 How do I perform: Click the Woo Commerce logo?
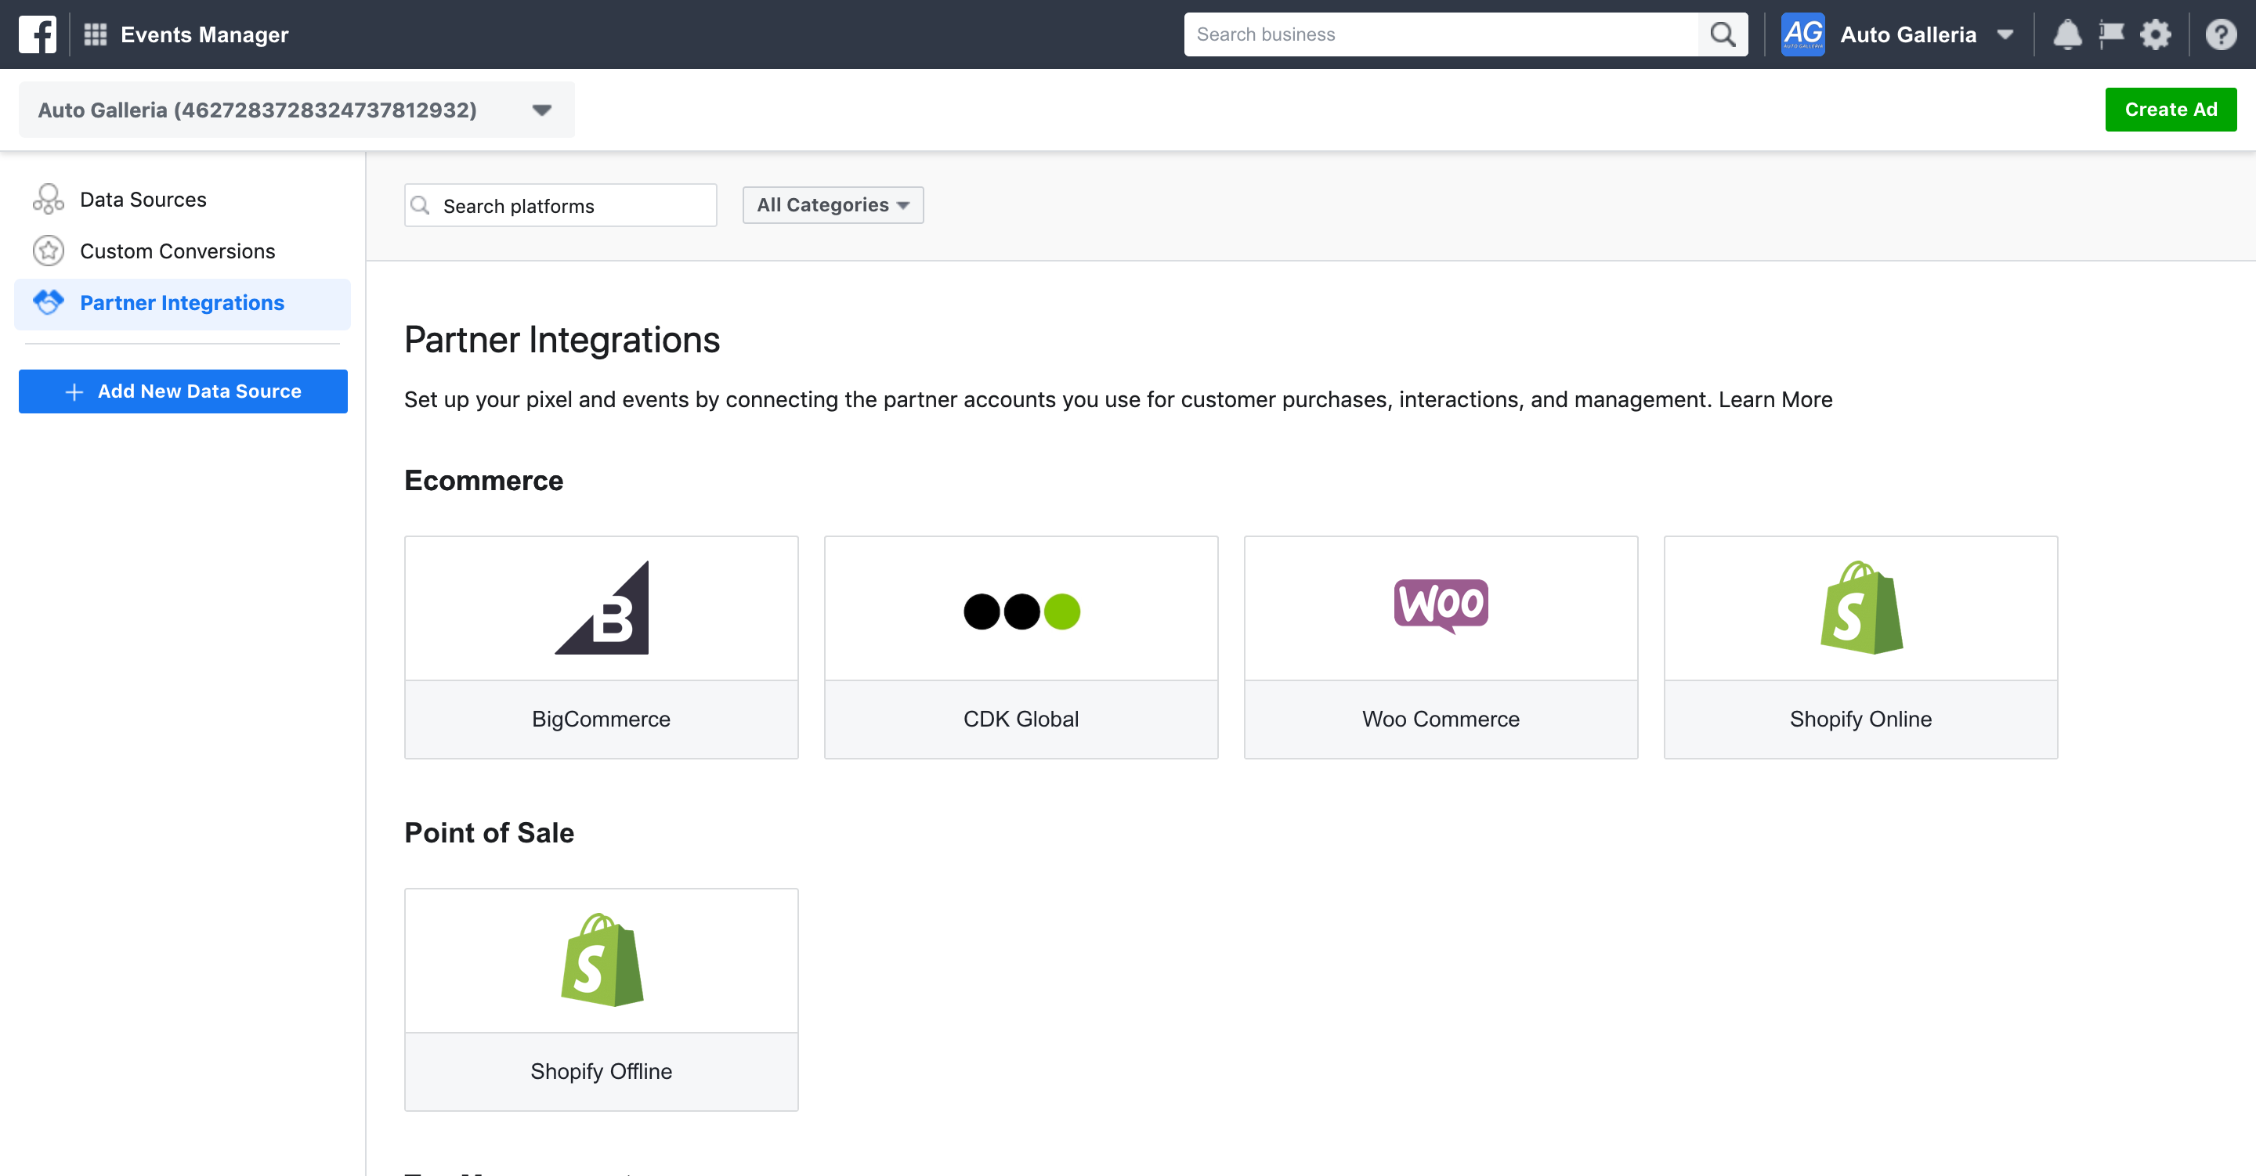1441,605
